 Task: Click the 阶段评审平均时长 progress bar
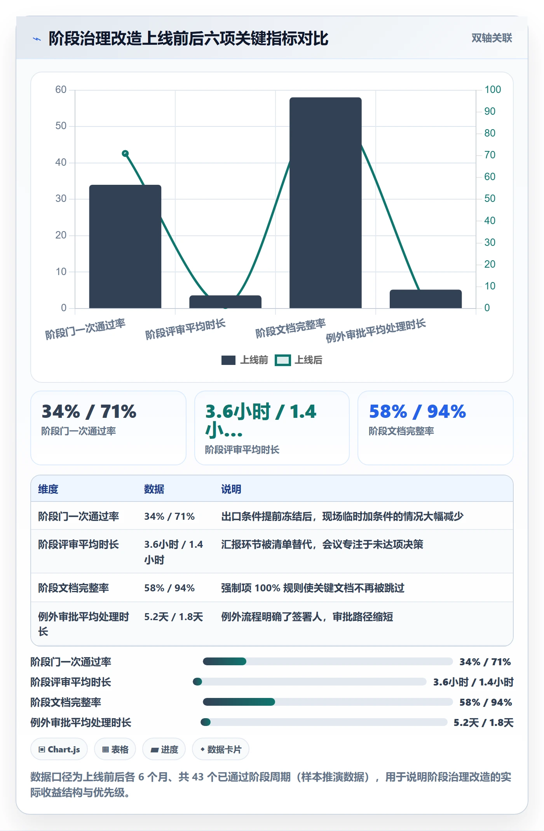point(310,682)
